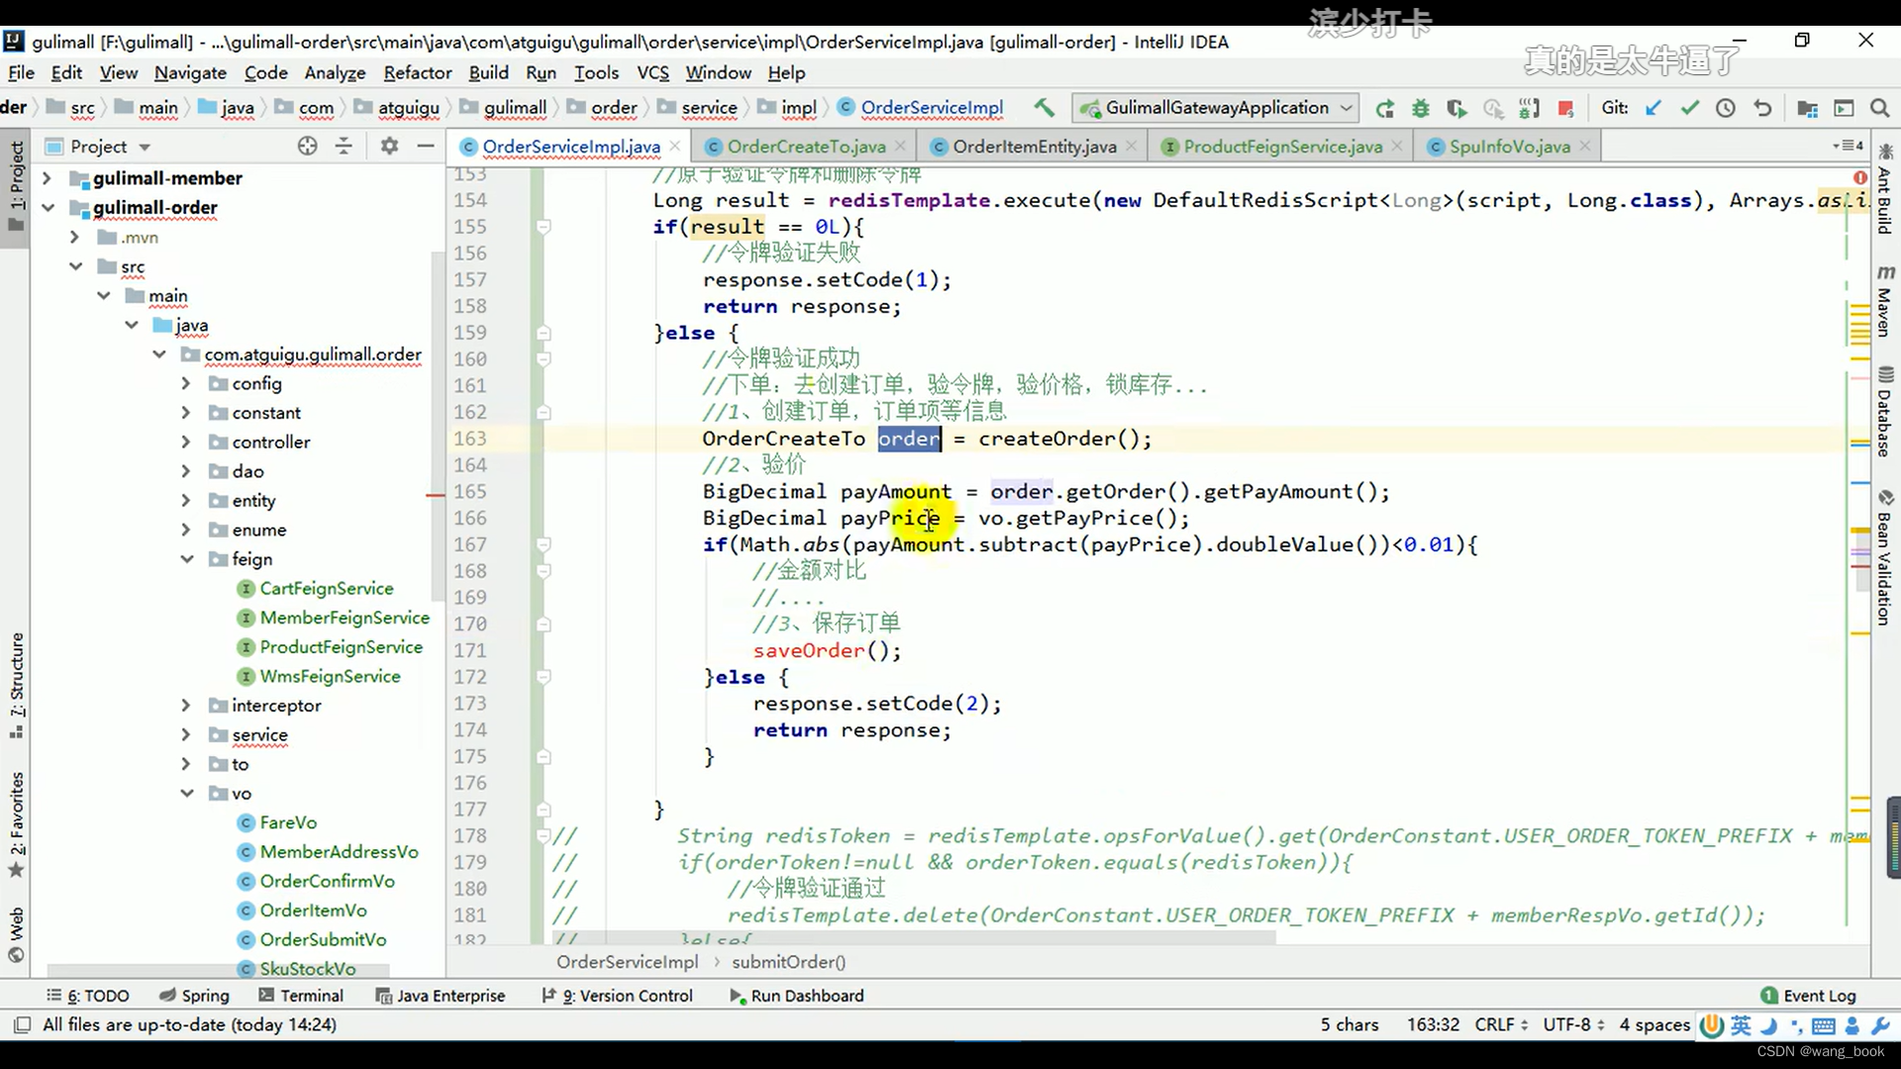Open the Terminal tool window button
The height and width of the screenshot is (1069, 1901).
pos(301,996)
